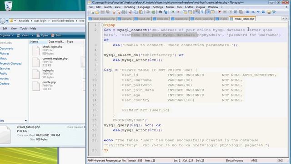Select profile.php in Explorer file list
Image resolution: width=291 pixels, height=164 pixels.
49,82
